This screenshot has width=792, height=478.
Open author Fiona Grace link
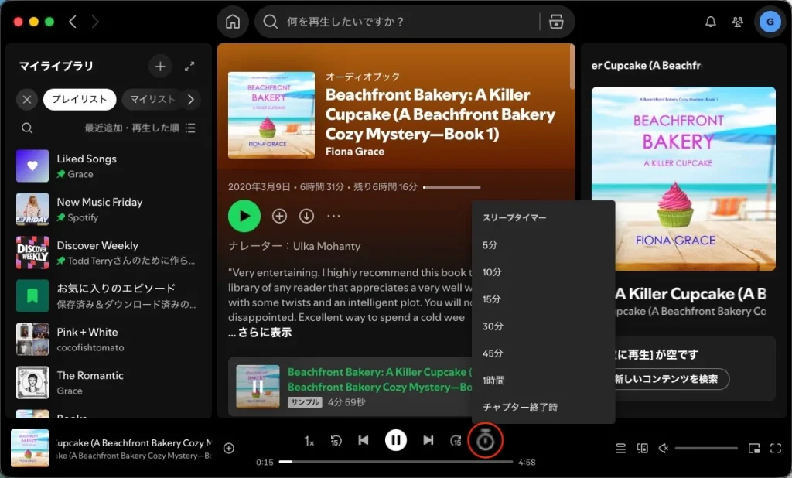click(354, 152)
